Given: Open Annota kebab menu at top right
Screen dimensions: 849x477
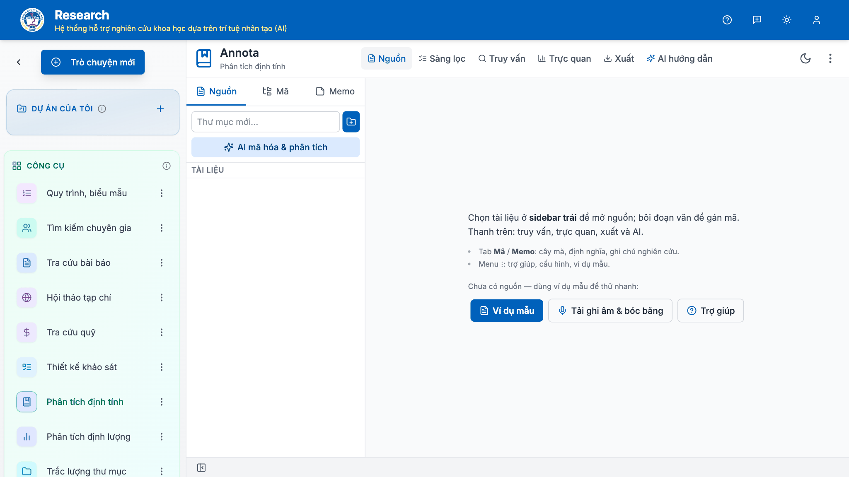Looking at the screenshot, I should [x=830, y=58].
